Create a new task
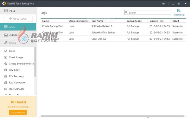This screenshot has height=118, width=190. [18, 19]
